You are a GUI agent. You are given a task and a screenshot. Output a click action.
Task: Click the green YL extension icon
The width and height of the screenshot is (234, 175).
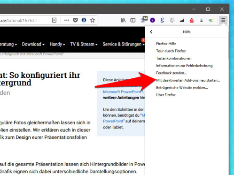coord(211,20)
